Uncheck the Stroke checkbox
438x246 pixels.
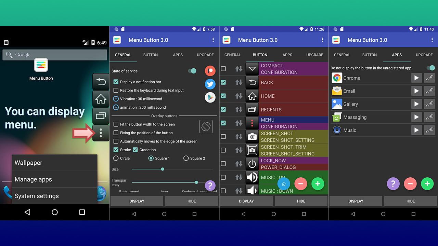tap(116, 150)
